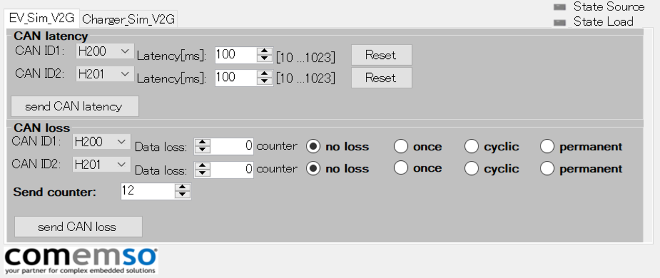Increase CAN ID1 latency with up arrow

point(264,51)
